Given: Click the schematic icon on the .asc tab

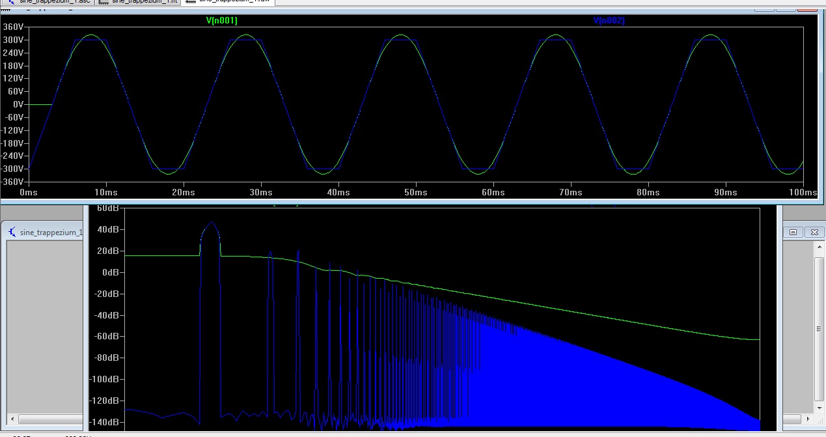Looking at the screenshot, I should [x=11, y=2].
